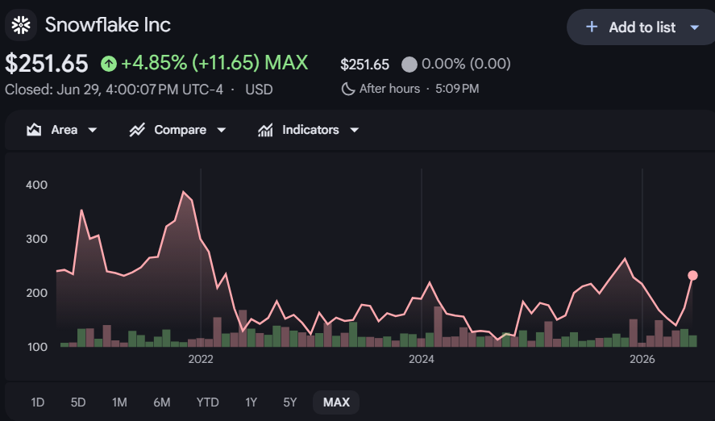
Task: Click the 200 y-axis label
Action: (x=36, y=293)
